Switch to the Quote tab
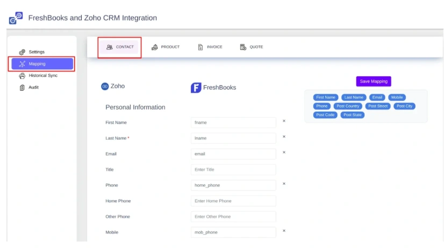444x248 pixels. (252, 47)
